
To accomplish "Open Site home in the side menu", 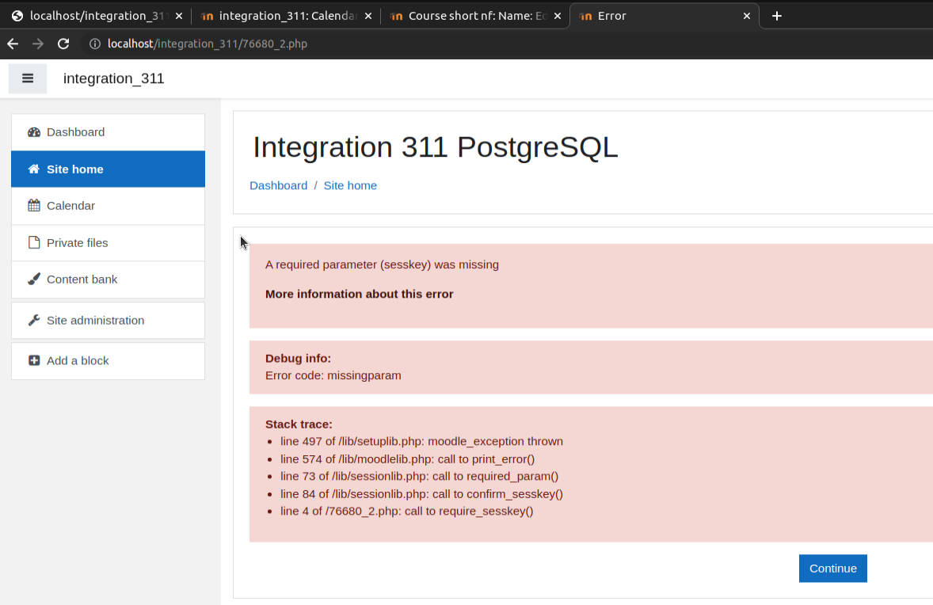I will 109,169.
